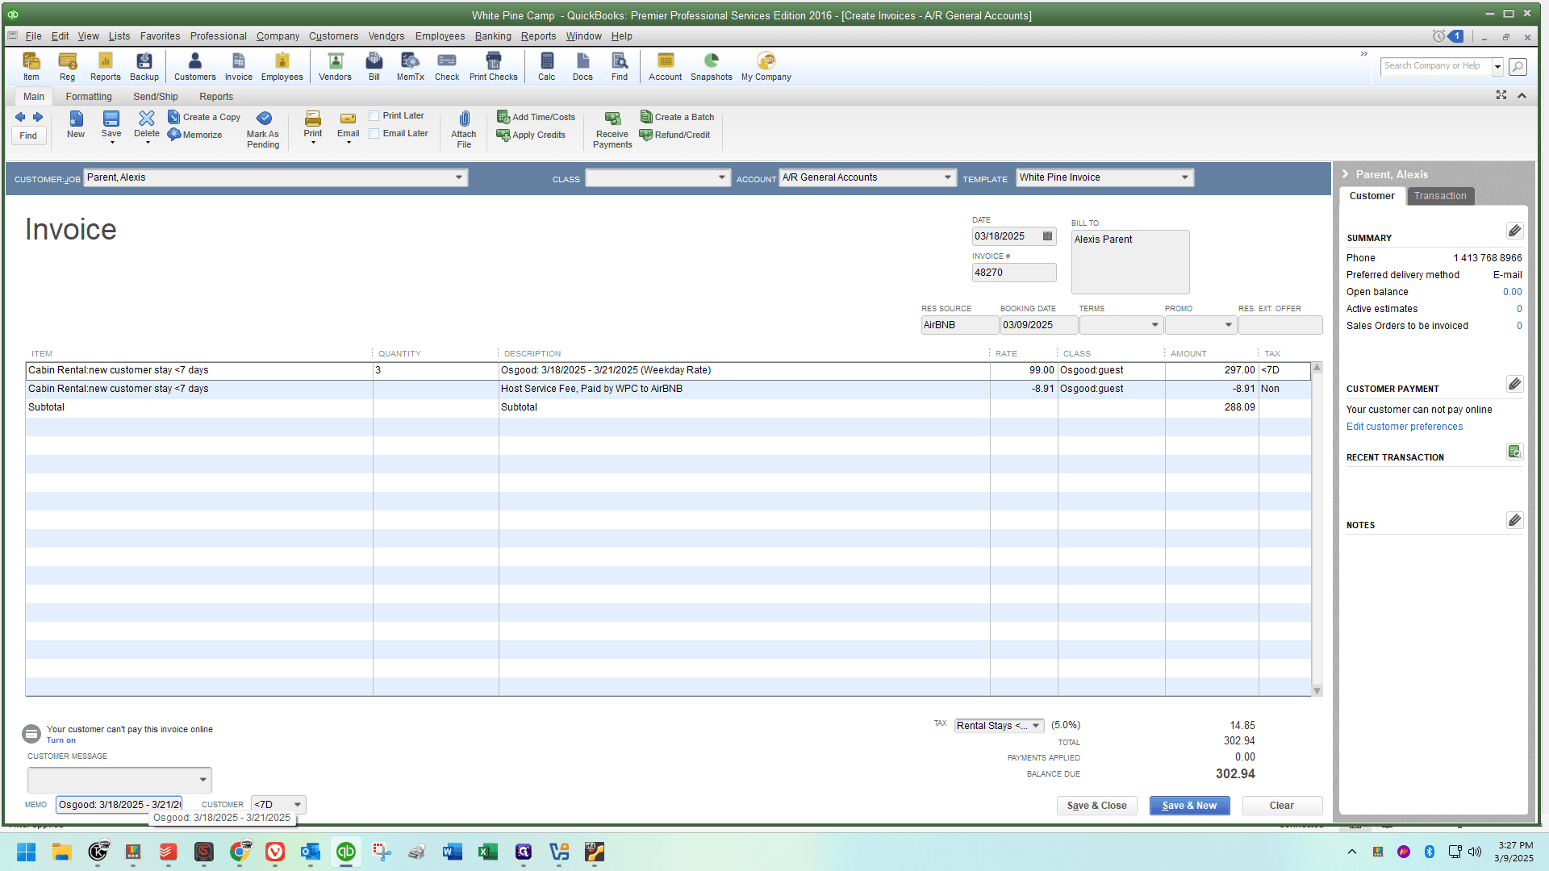
Task: Enable the Email Later checkbox
Action: pyautogui.click(x=374, y=134)
